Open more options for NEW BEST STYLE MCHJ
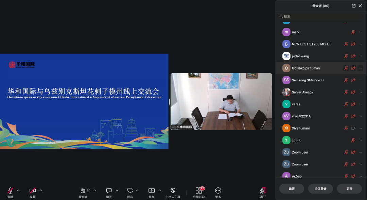This screenshot has height=200, width=367. click(x=360, y=44)
